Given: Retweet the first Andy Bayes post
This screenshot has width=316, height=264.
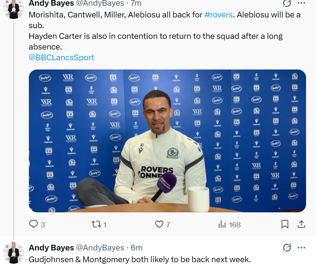Looking at the screenshot, I should pyautogui.click(x=99, y=224).
